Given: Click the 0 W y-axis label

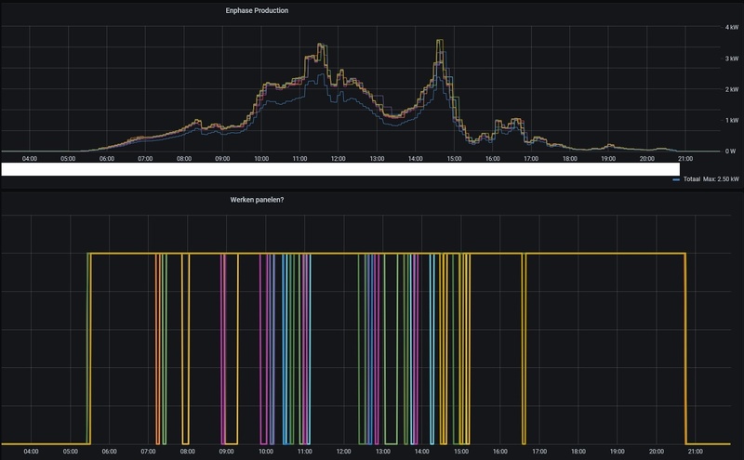Looking at the screenshot, I should (730, 151).
